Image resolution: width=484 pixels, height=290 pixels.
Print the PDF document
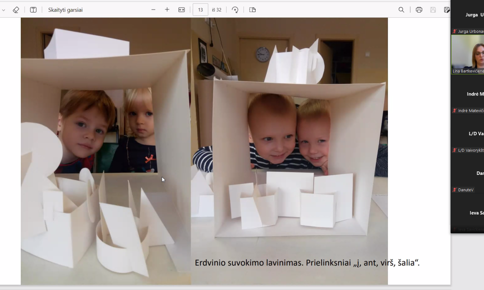(x=419, y=10)
